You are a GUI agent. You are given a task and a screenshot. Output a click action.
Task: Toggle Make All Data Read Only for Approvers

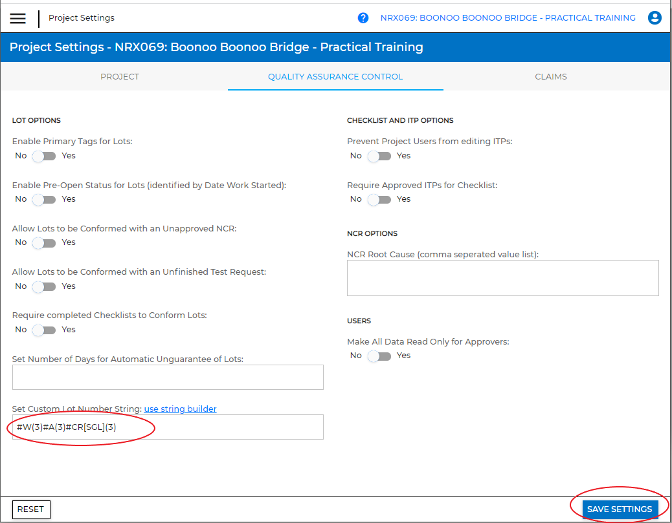pos(379,356)
